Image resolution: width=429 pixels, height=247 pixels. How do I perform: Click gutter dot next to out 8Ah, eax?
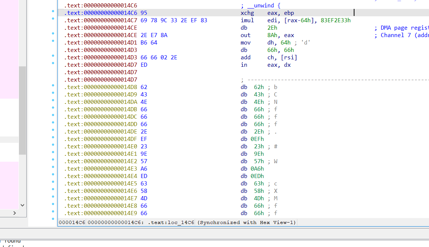point(53,35)
